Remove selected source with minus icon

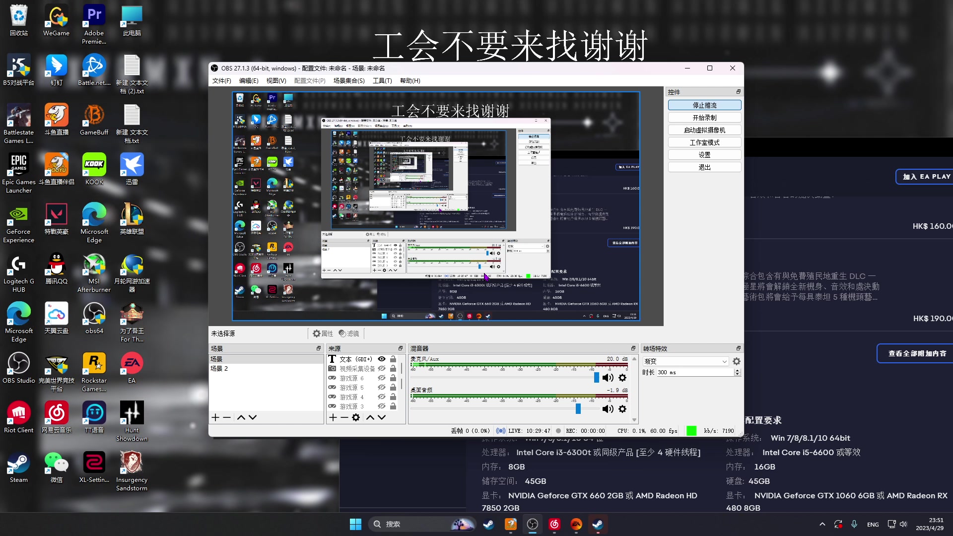(x=344, y=417)
